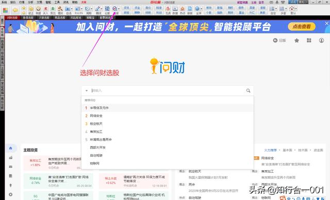The image size is (330, 200).
Task: Open the 帮助 menu
Action: (x=75, y=2)
